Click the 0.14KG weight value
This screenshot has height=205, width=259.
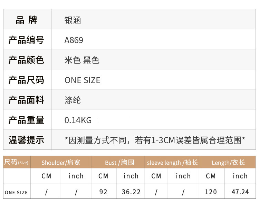coord(78,120)
